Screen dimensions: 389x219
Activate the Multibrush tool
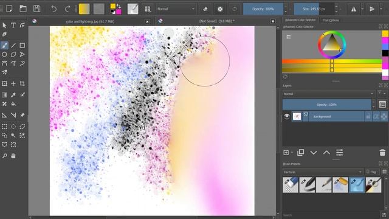(x=4, y=72)
